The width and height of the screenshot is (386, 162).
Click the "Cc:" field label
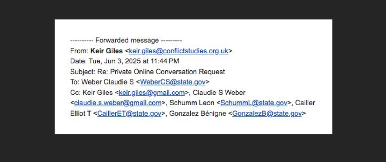pyautogui.click(x=75, y=92)
